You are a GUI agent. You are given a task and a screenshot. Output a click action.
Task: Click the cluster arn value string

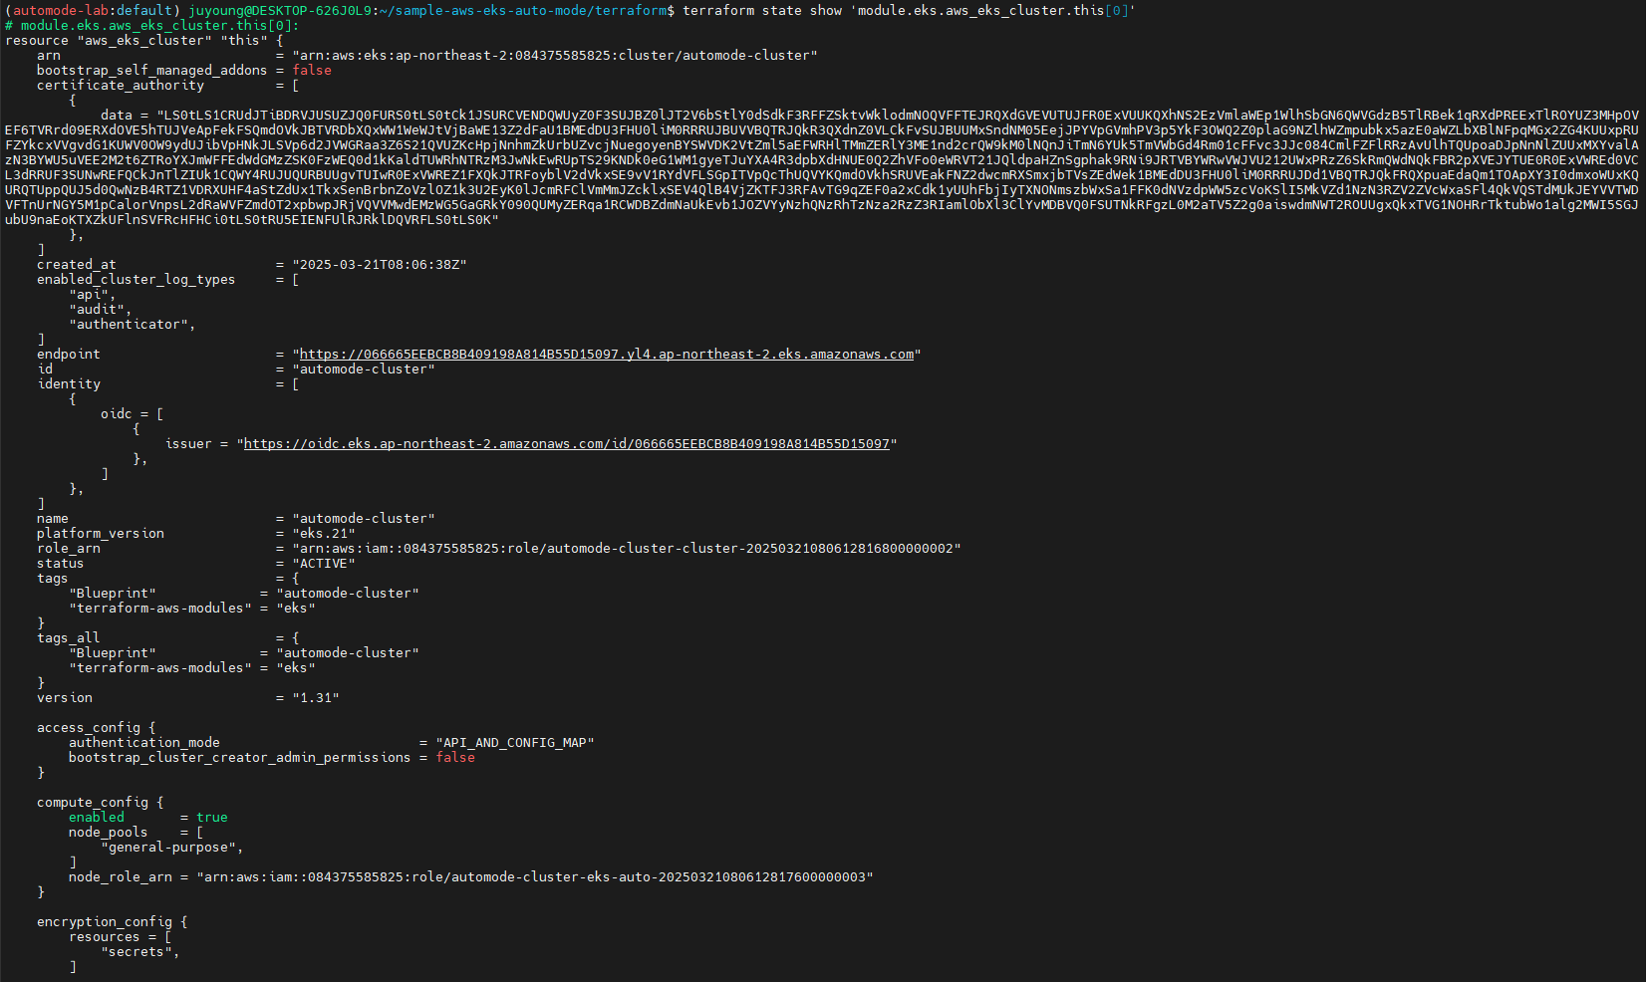coord(555,56)
